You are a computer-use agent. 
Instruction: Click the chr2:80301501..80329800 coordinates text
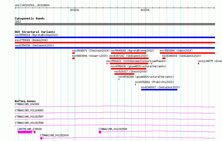(x=32, y=5)
